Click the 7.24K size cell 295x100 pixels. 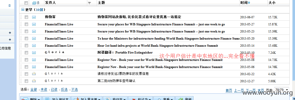click(x=272, y=53)
